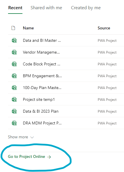Image resolution: width=124 pixels, height=172 pixels.
Task: Sort by the Name column header
Action: (x=28, y=28)
